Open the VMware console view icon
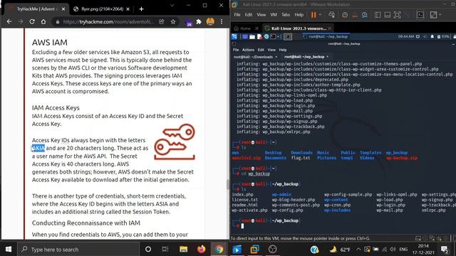The height and width of the screenshot is (256, 456). (x=420, y=15)
